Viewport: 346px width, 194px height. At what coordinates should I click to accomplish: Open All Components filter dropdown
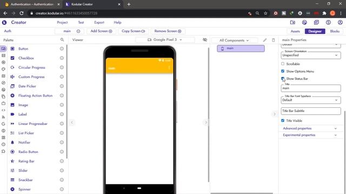(234, 40)
